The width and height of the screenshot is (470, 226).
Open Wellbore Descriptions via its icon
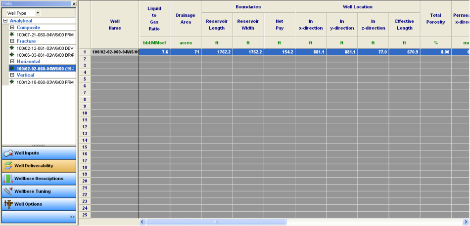pyautogui.click(x=7, y=179)
